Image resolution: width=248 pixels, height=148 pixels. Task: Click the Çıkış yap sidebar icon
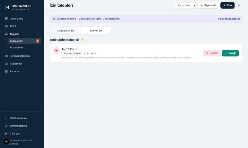6,134
